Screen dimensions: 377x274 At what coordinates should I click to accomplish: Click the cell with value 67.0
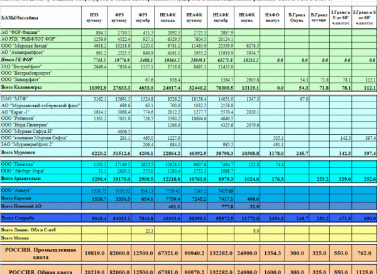297,99
